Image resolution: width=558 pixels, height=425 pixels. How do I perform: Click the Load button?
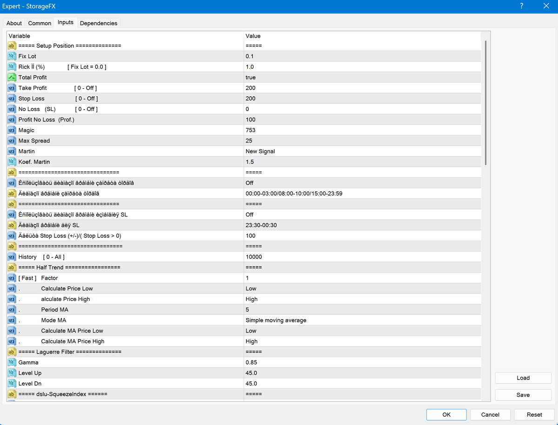click(523, 378)
